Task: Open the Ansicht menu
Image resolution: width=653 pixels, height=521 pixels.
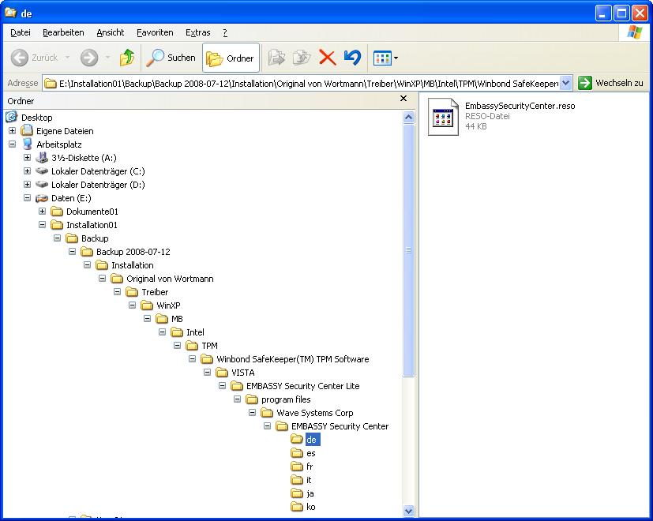Action: click(111, 32)
